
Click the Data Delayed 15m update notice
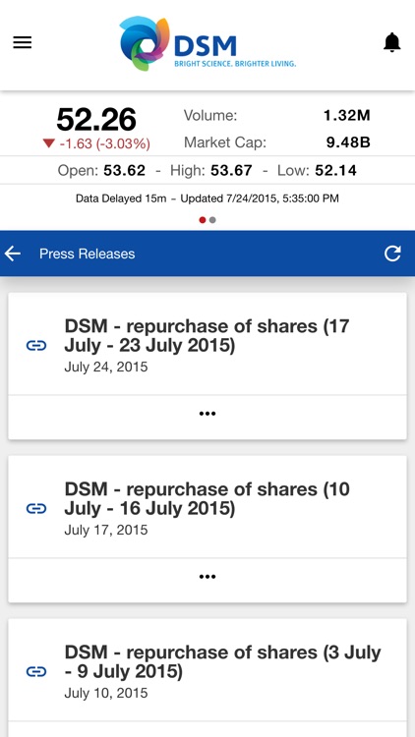pos(207,198)
